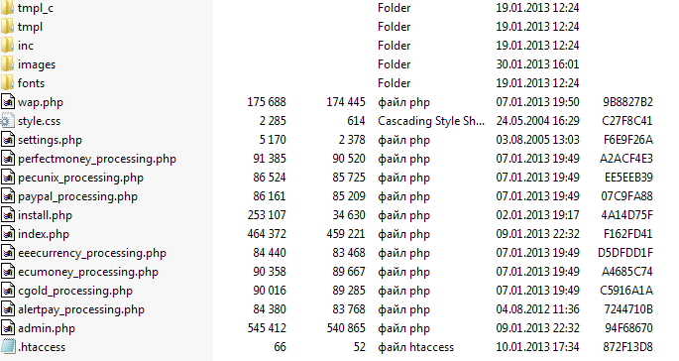This screenshot has height=361, width=679.
Task: Select the style.css file icon
Action: 7,121
